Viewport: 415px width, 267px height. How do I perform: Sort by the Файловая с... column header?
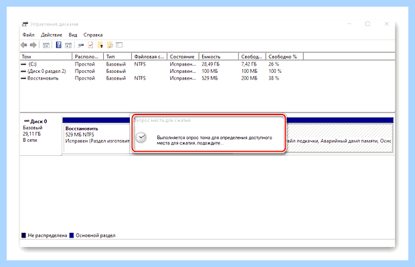[149, 57]
